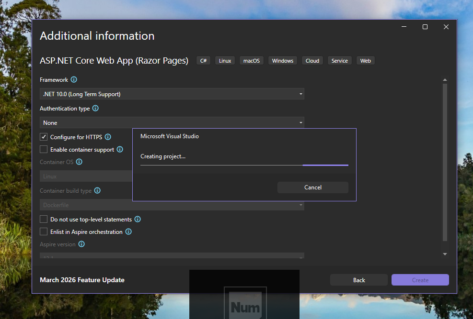Click the Container OS info icon
The width and height of the screenshot is (473, 319).
click(79, 162)
